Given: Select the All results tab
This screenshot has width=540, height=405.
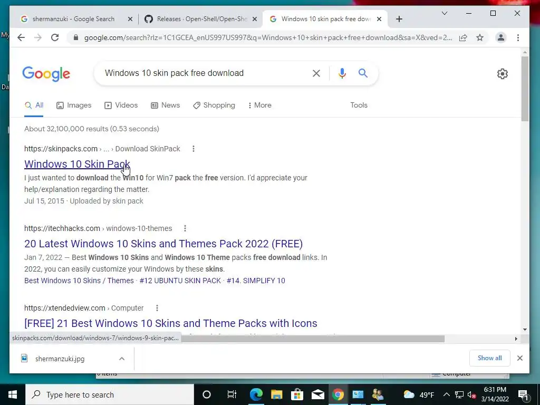Looking at the screenshot, I should [34, 105].
